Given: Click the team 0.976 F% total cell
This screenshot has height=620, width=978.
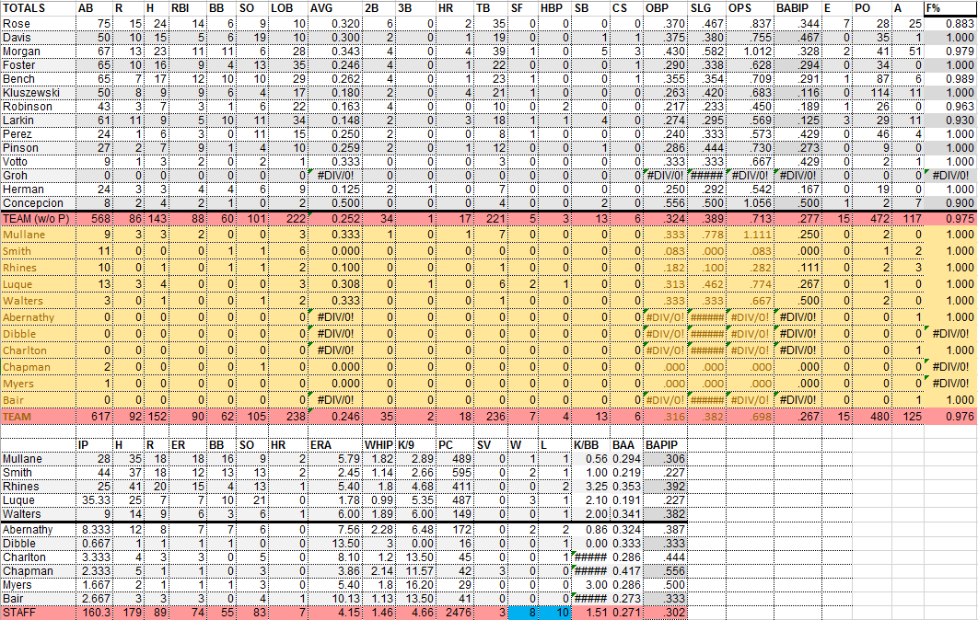Looking at the screenshot, I should point(950,416).
